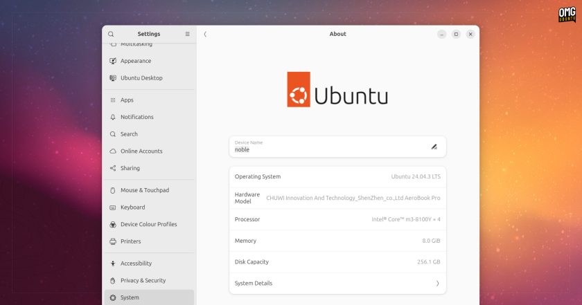The image size is (582, 305).
Task: Click the System gear icon
Action: tap(113, 297)
